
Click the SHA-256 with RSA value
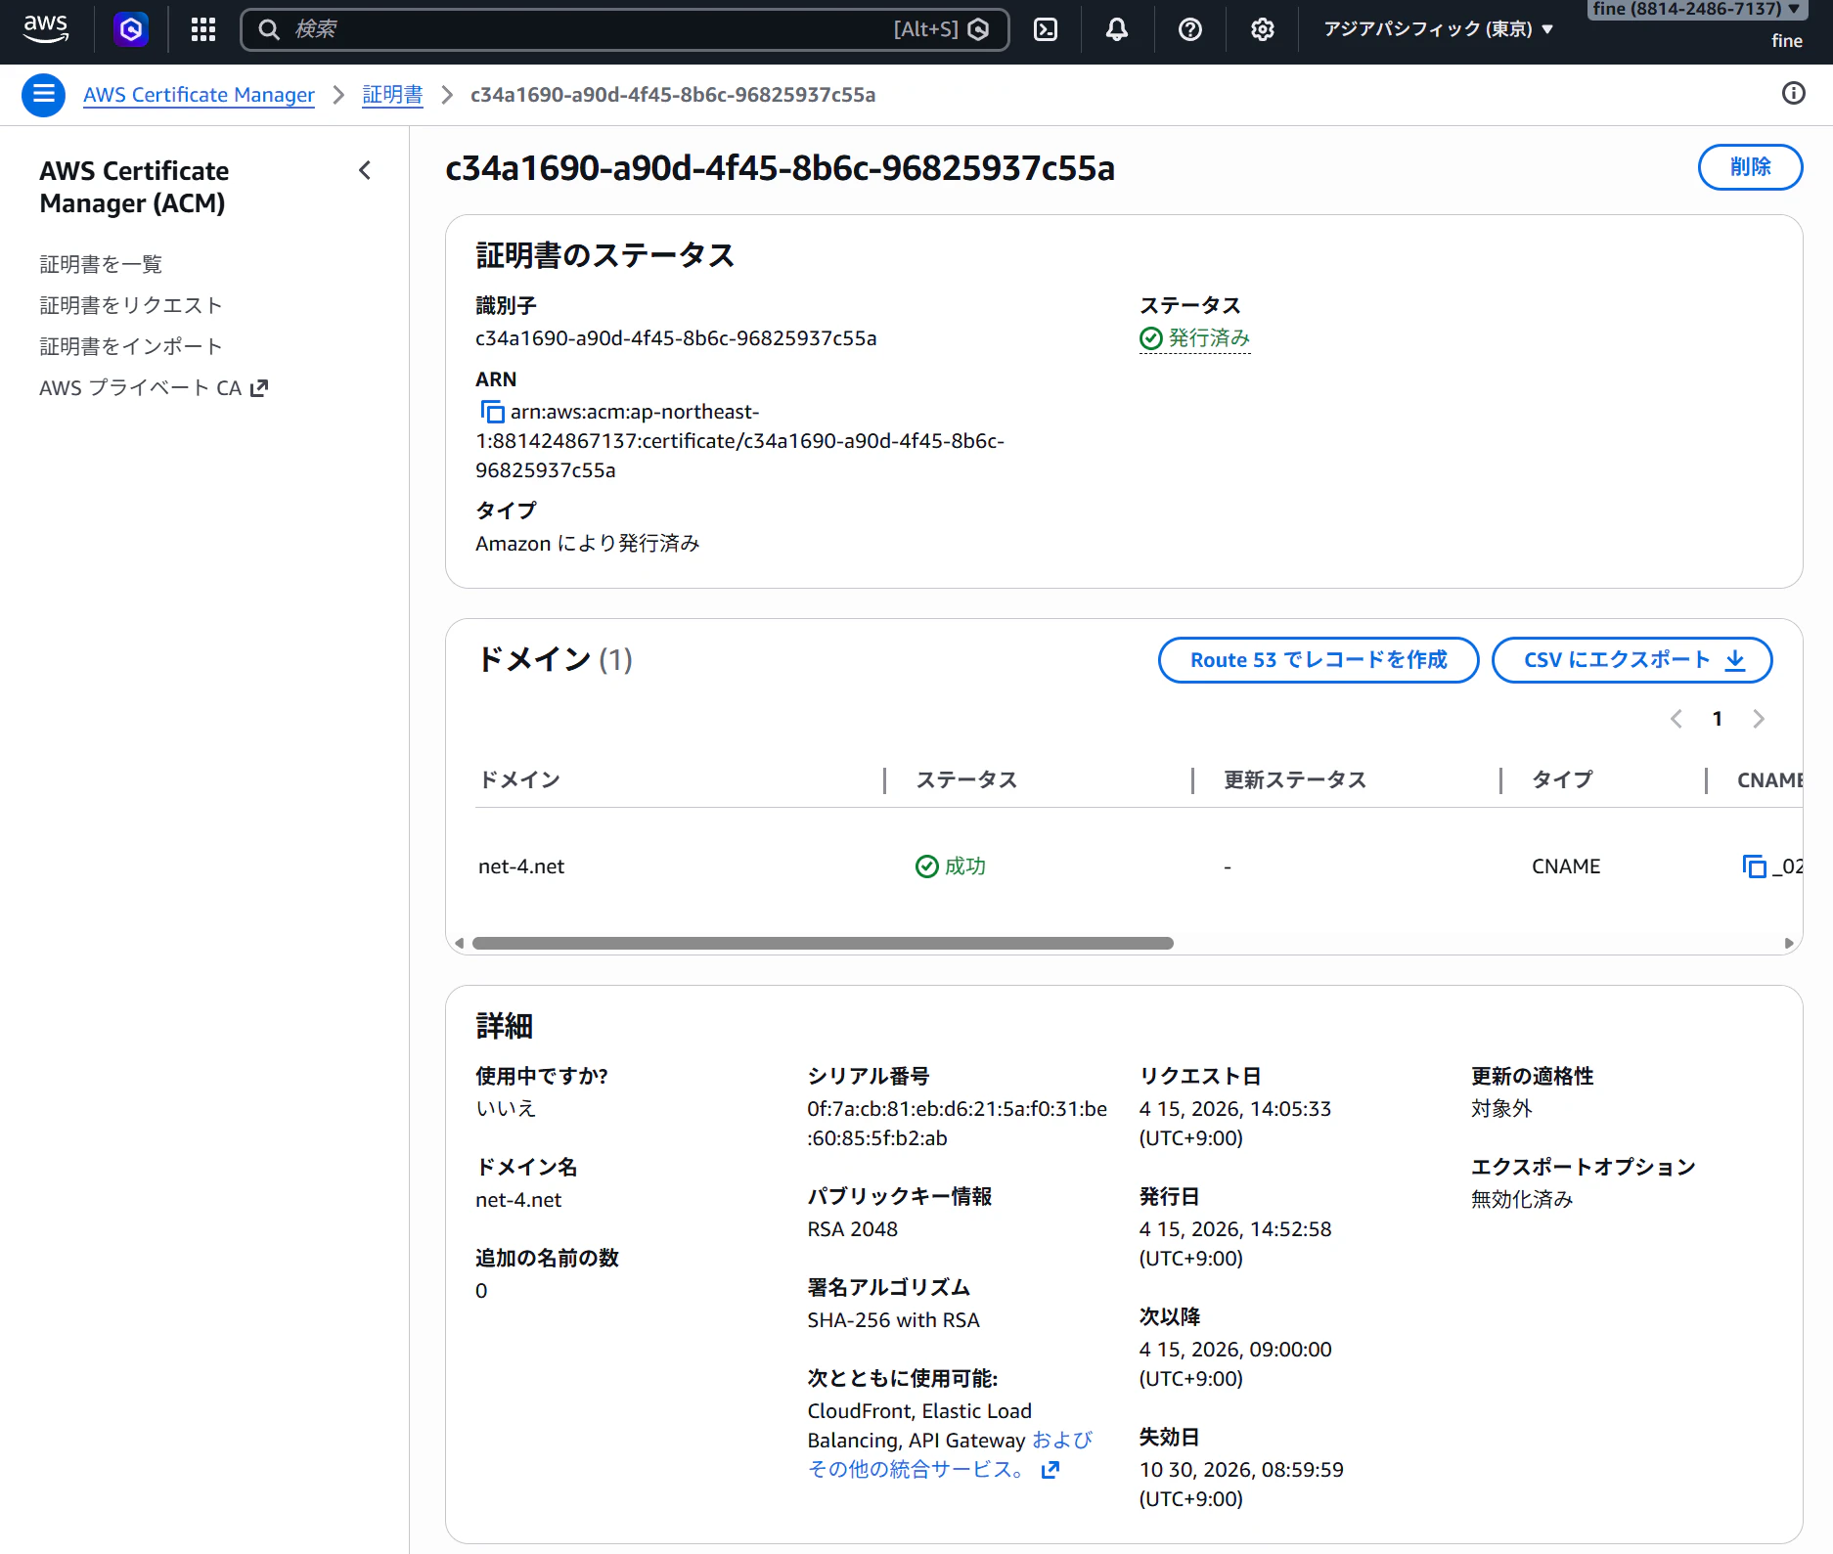pos(894,1320)
